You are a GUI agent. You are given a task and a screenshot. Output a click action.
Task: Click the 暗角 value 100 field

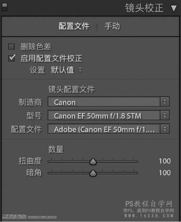pos(165,173)
